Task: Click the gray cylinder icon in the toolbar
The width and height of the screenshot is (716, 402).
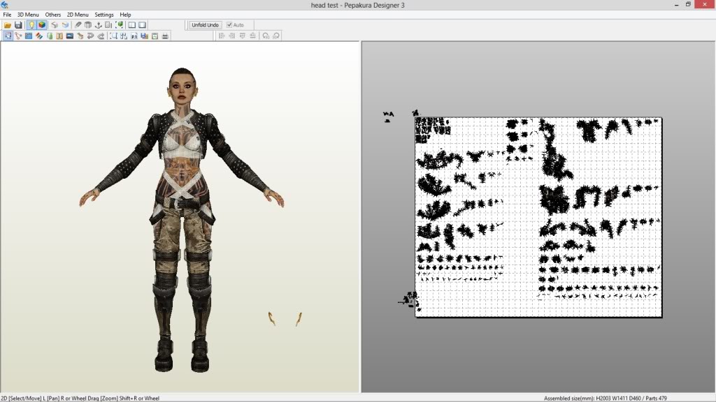Action: 87,25
